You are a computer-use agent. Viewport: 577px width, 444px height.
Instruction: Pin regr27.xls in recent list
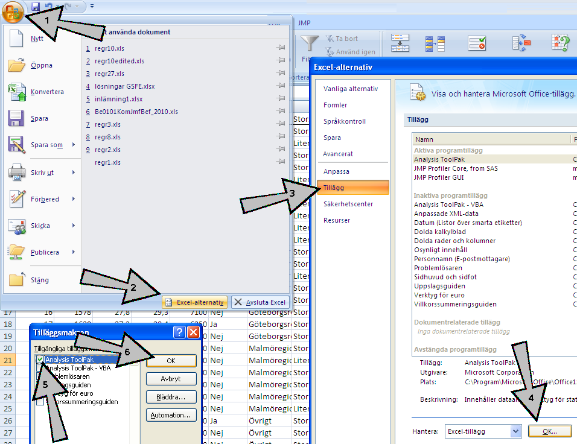281,73
